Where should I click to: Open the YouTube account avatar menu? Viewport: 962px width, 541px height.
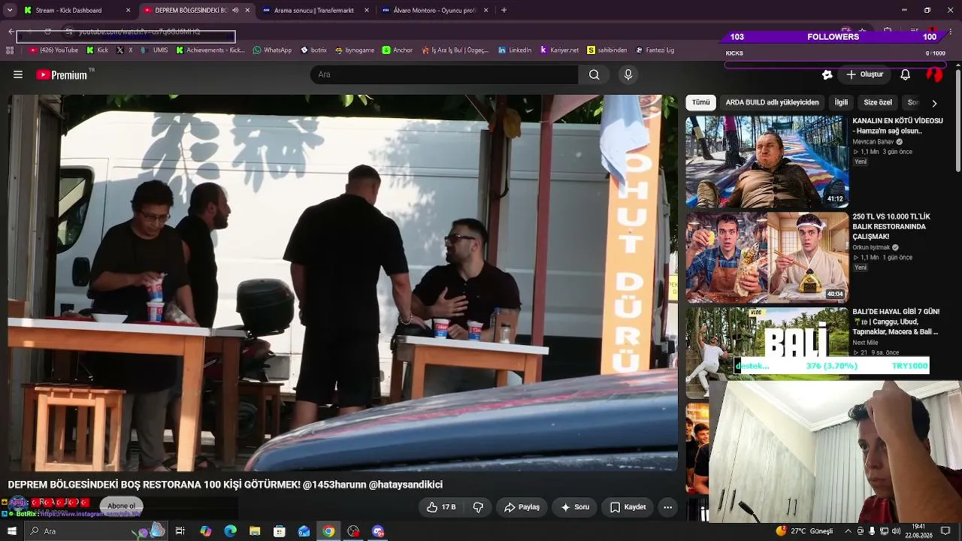tap(934, 74)
